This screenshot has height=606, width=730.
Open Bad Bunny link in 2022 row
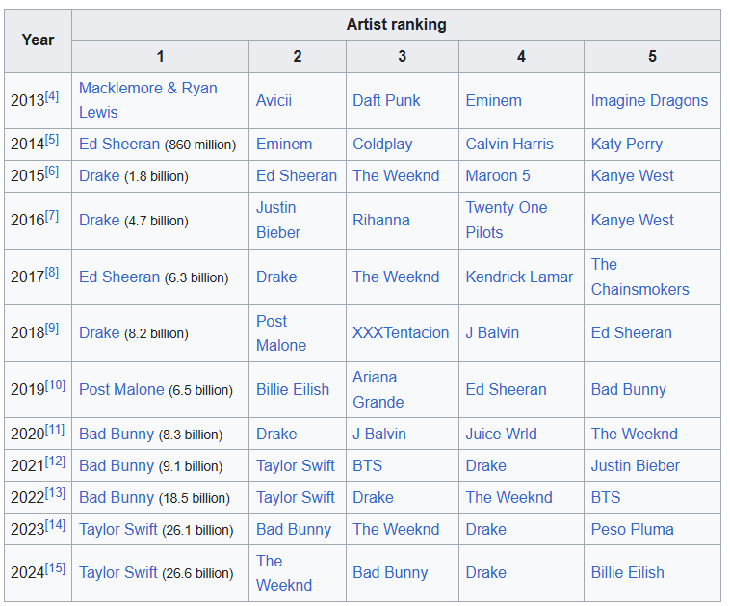pyautogui.click(x=117, y=497)
